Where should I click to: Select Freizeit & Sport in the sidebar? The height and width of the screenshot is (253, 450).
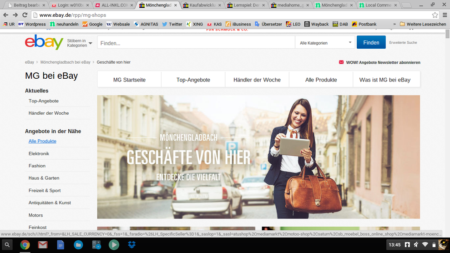(x=45, y=191)
